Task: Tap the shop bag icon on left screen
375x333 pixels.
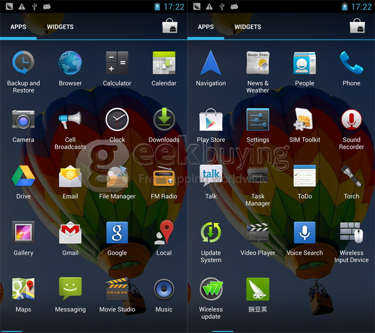Action: [170, 26]
